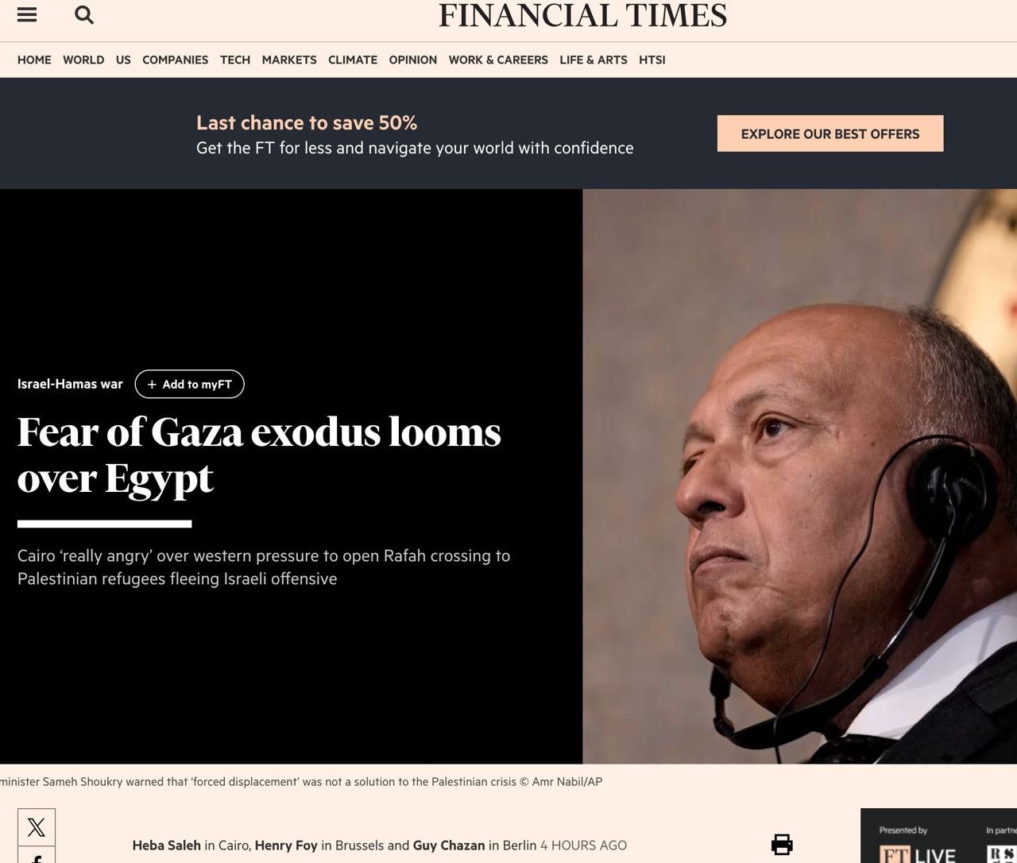Open the search magnifier icon
The image size is (1017, 863).
[x=84, y=15]
